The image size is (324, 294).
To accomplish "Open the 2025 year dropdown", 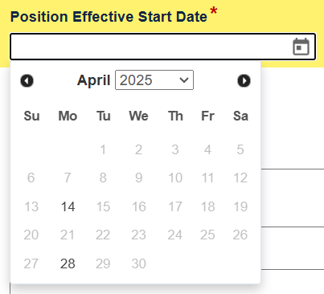I will tap(154, 80).
